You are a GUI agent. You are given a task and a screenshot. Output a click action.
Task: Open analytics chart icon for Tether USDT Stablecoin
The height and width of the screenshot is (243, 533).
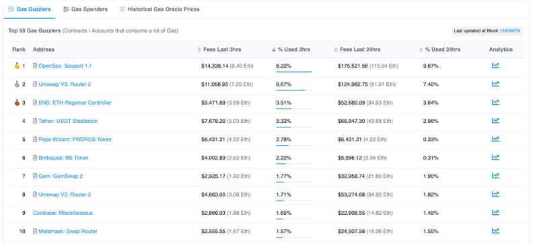coord(495,120)
